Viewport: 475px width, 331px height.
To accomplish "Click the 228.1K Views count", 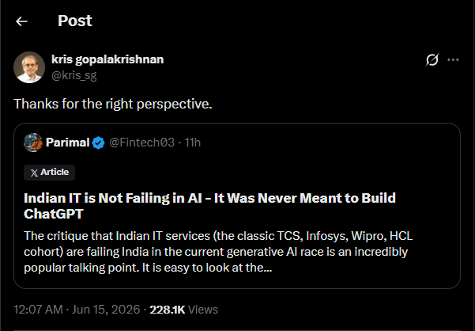I will pos(183,310).
